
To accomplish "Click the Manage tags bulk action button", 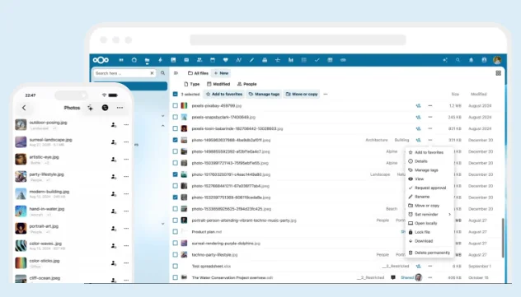I will point(264,94).
